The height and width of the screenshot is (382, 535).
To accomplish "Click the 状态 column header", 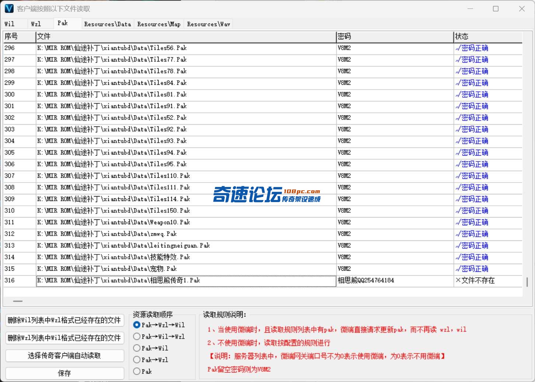I will (x=488, y=37).
